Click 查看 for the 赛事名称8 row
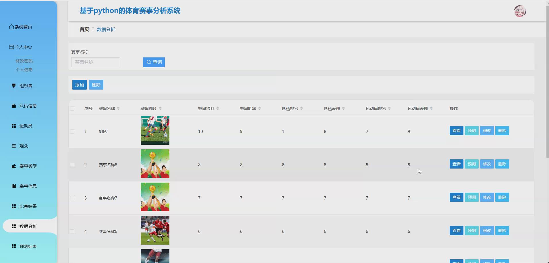The height and width of the screenshot is (263, 549). tap(457, 164)
